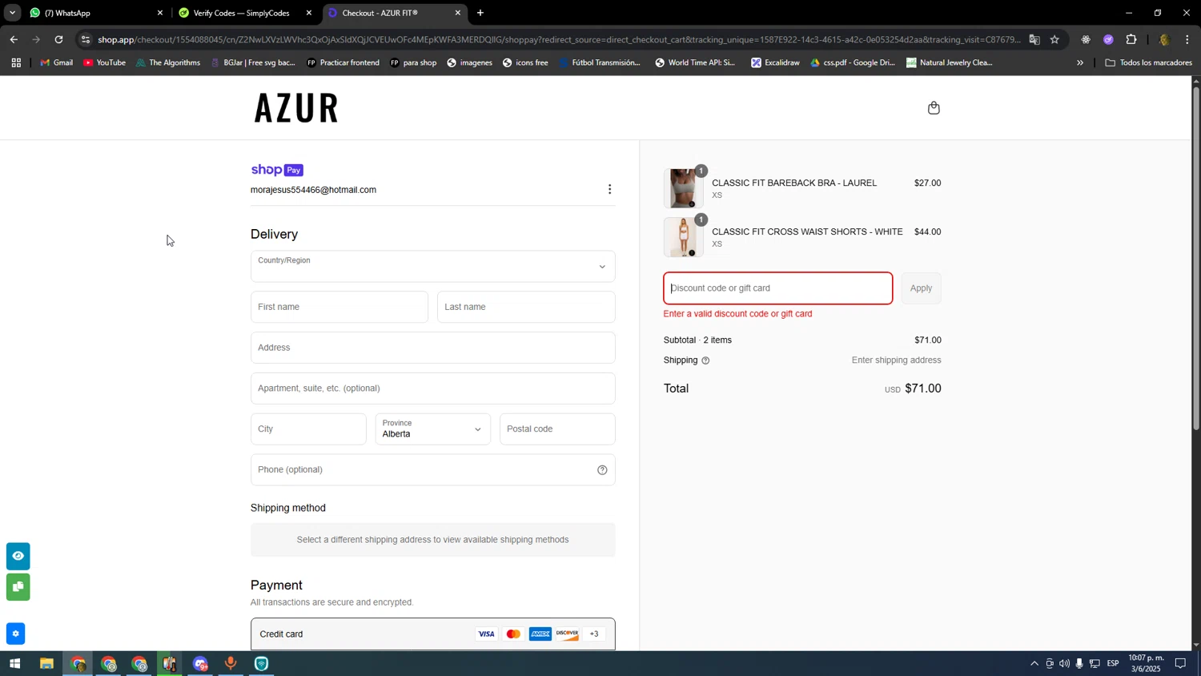
Task: Open taskbar microphone recorder app
Action: tap(231, 664)
